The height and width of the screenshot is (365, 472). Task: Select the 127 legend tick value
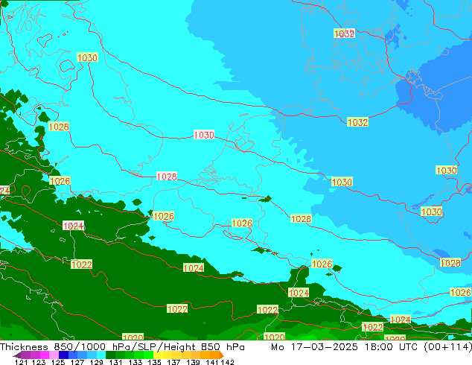pos(77,362)
